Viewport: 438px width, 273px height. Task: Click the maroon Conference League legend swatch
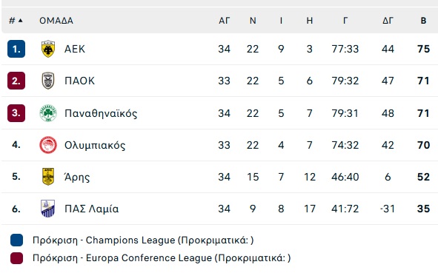coord(16,258)
